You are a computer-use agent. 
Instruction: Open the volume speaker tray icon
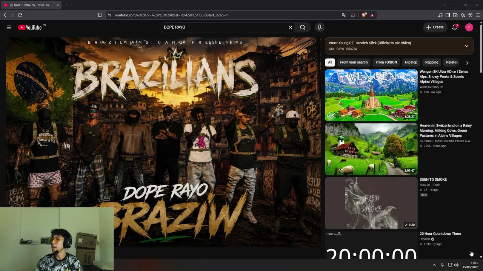[457, 265]
